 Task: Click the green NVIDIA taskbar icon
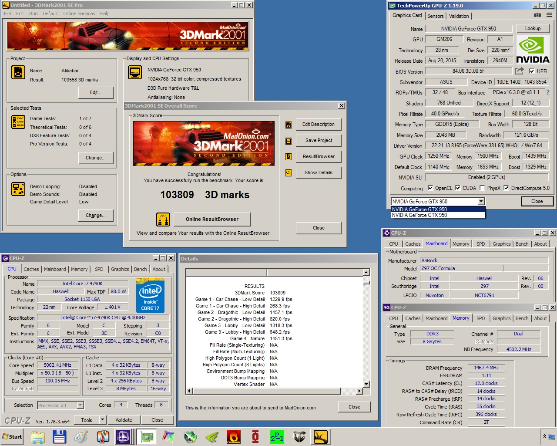tap(212, 437)
